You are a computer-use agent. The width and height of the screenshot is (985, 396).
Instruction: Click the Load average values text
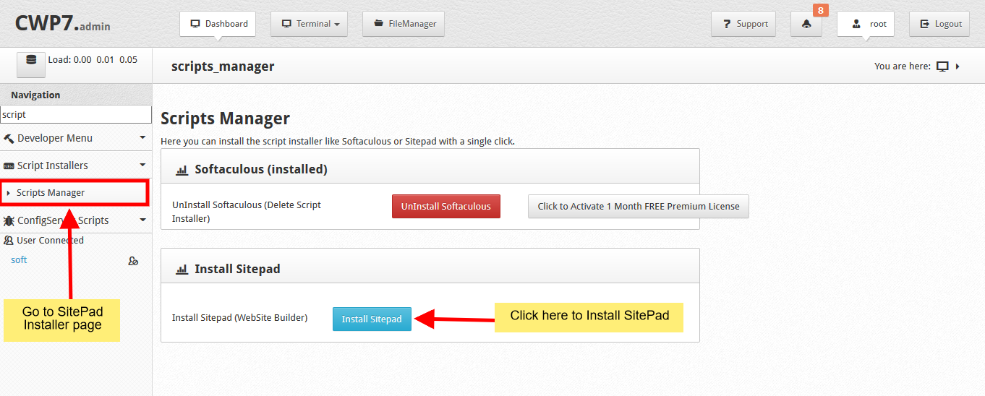pyautogui.click(x=93, y=60)
